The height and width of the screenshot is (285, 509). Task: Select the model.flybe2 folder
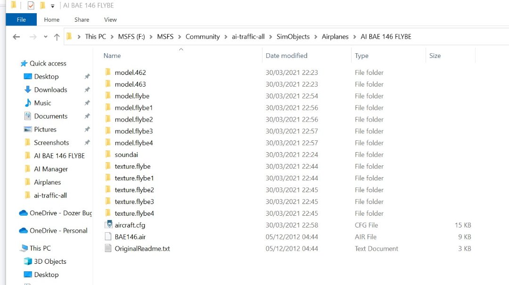[134, 120]
